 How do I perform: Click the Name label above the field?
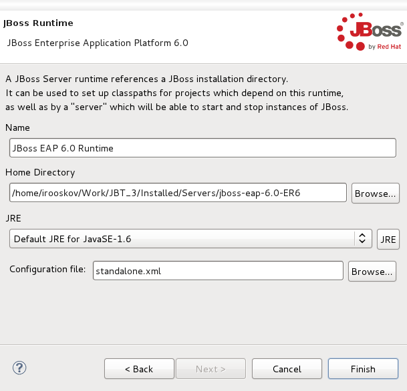point(17,127)
